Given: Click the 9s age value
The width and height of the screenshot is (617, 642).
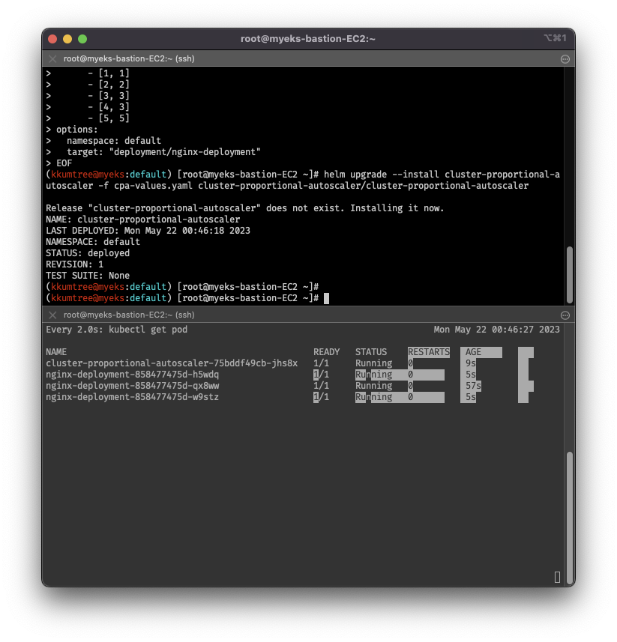Looking at the screenshot, I should (470, 363).
